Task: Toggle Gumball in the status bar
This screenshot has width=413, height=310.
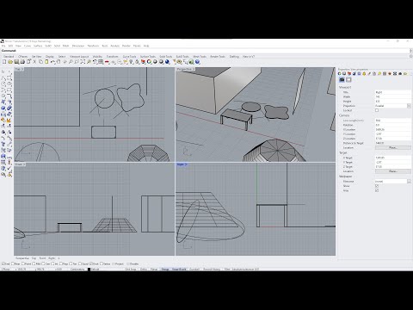Action: [194, 270]
